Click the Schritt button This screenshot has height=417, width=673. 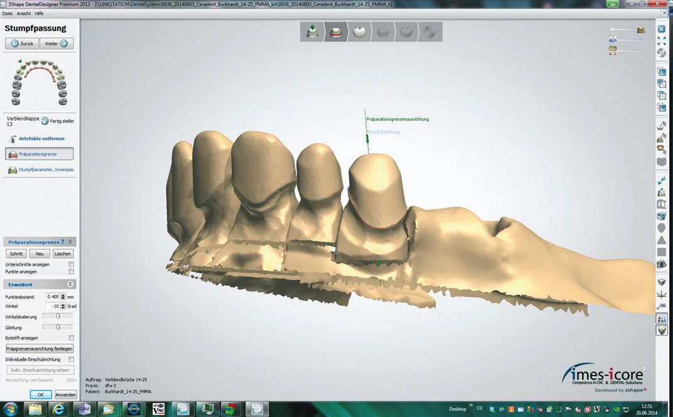click(16, 254)
